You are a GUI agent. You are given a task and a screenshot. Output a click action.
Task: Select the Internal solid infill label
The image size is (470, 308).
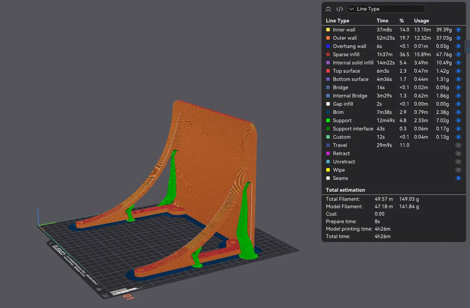pyautogui.click(x=353, y=63)
